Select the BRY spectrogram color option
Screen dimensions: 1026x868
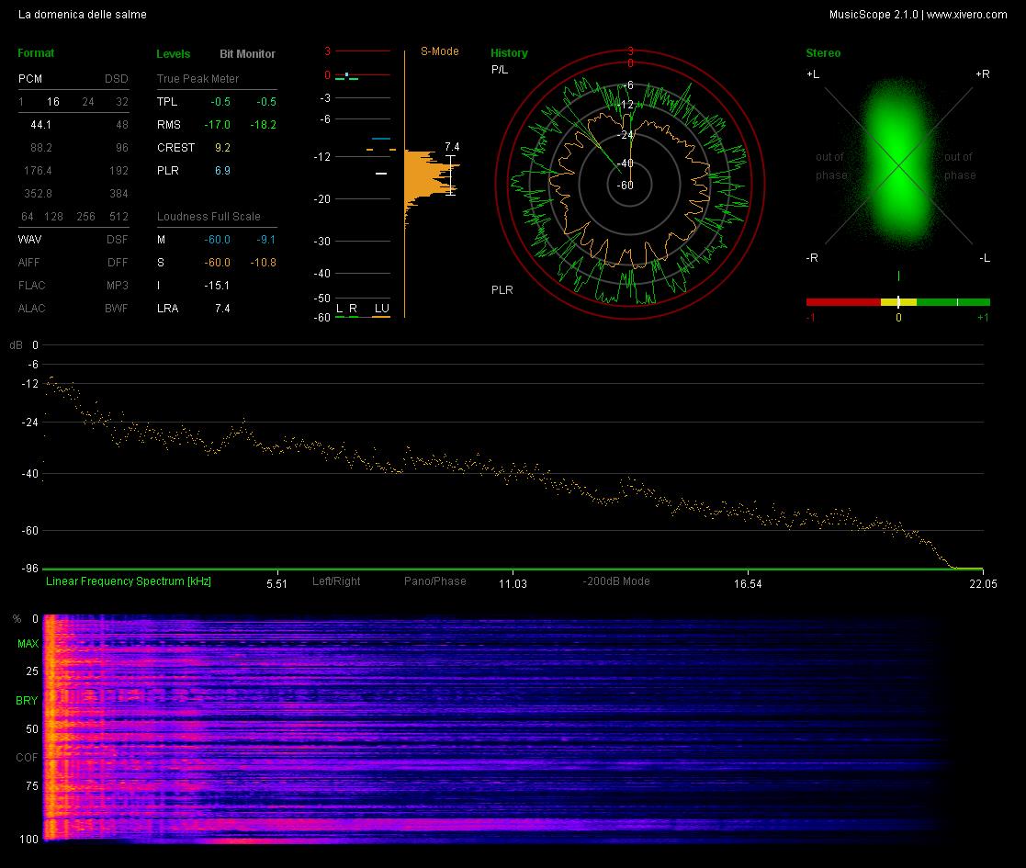(27, 701)
